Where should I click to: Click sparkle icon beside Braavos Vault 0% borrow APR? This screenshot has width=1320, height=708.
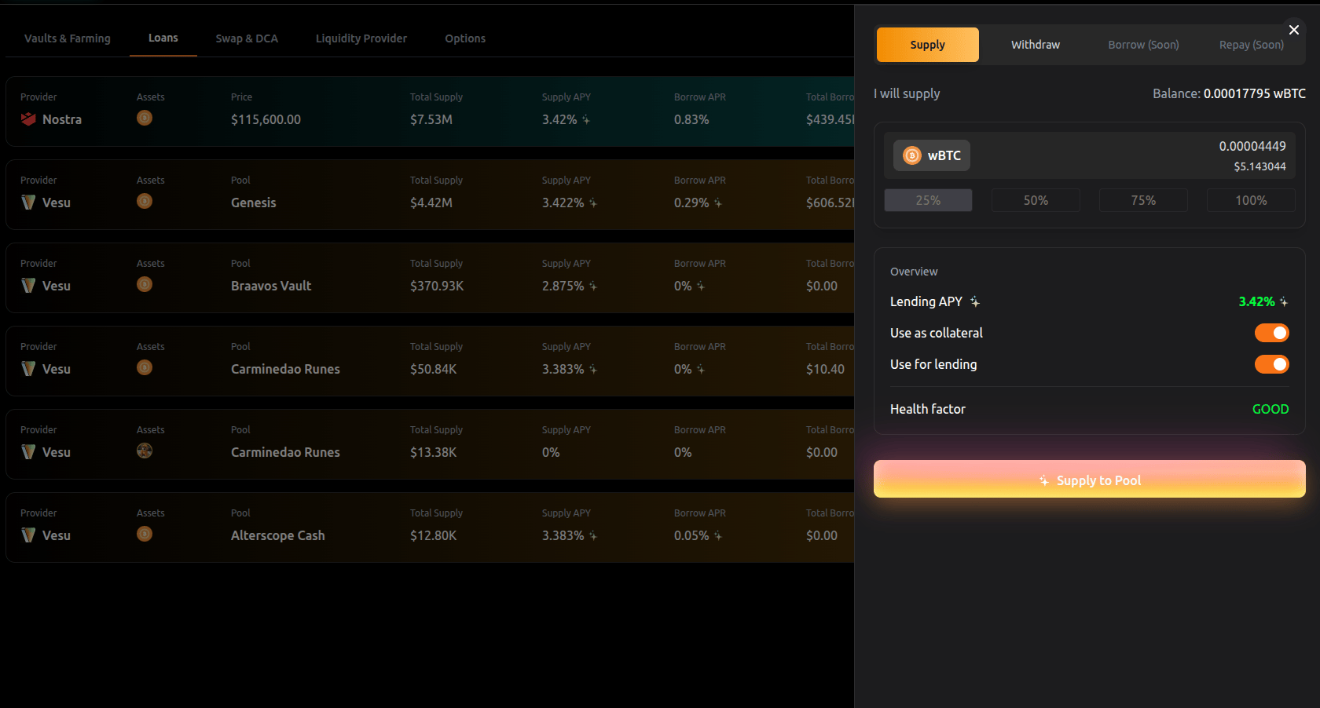pos(701,286)
